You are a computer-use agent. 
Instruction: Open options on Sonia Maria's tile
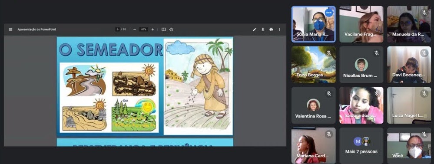[329, 13]
